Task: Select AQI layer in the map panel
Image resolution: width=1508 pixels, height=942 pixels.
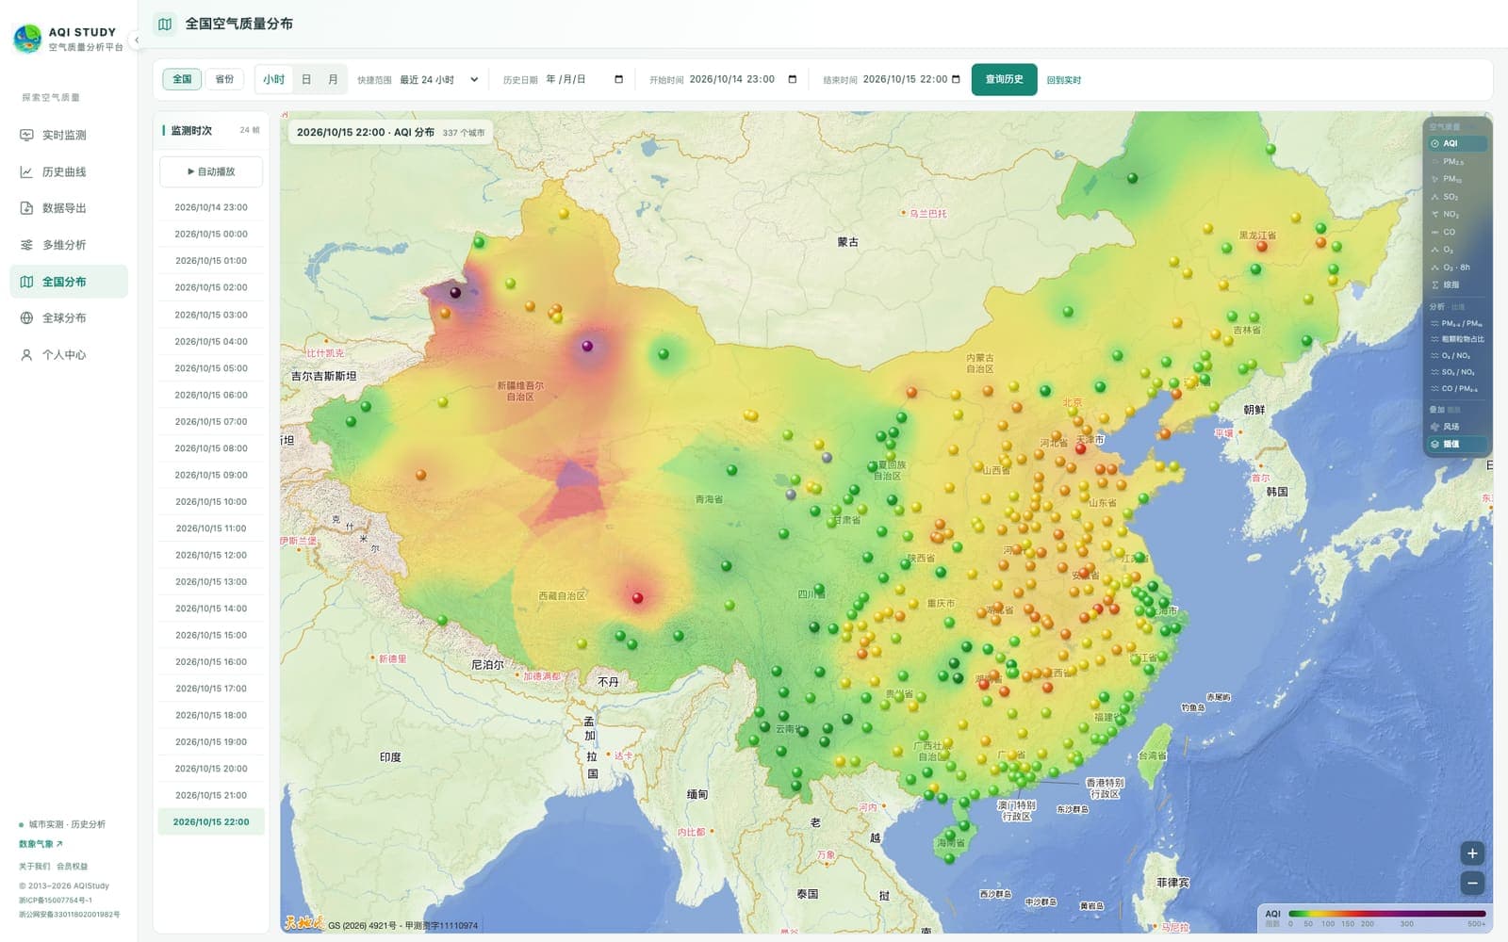Action: (x=1457, y=143)
